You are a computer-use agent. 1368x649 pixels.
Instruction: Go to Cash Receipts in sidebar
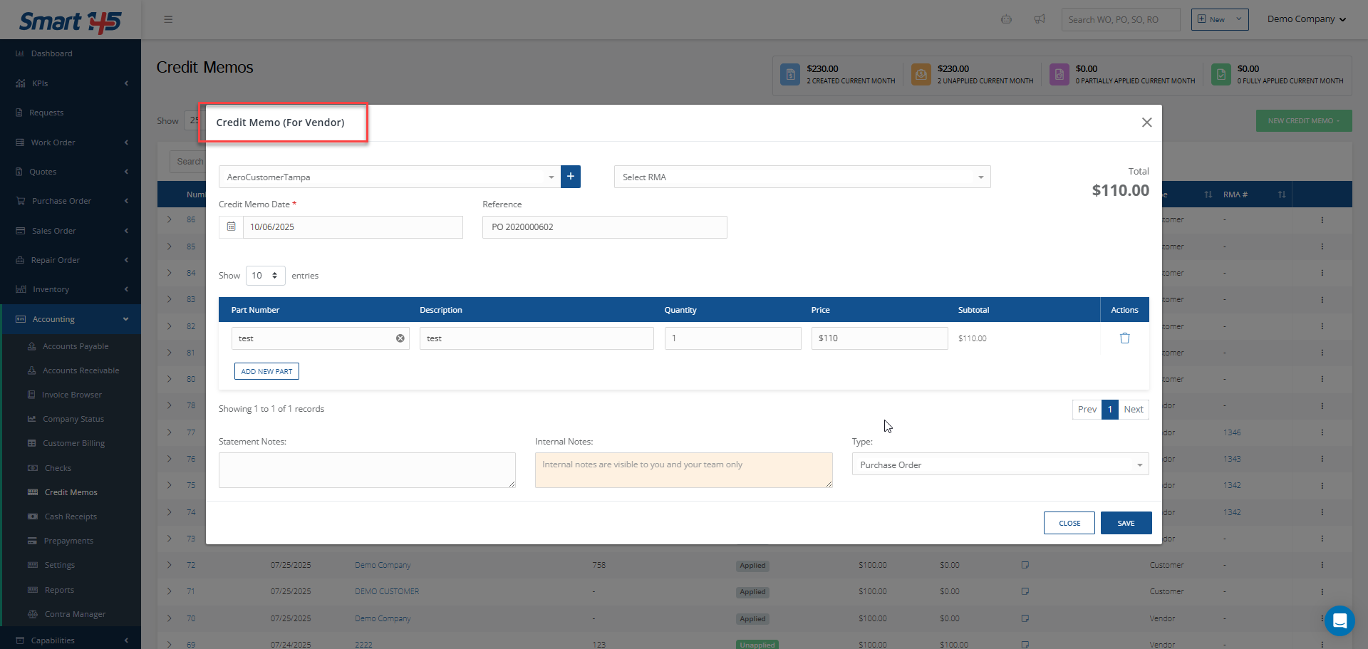coord(71,516)
